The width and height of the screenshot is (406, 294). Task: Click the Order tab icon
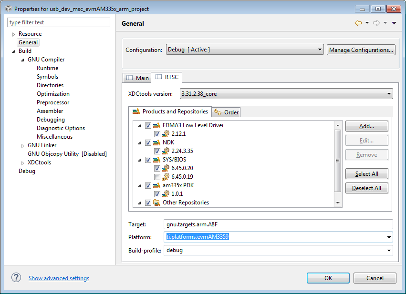(218, 112)
